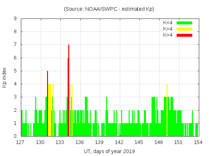The image size is (209, 156).
Task: Click the green K<4 legend swatch
Action: click(x=185, y=23)
